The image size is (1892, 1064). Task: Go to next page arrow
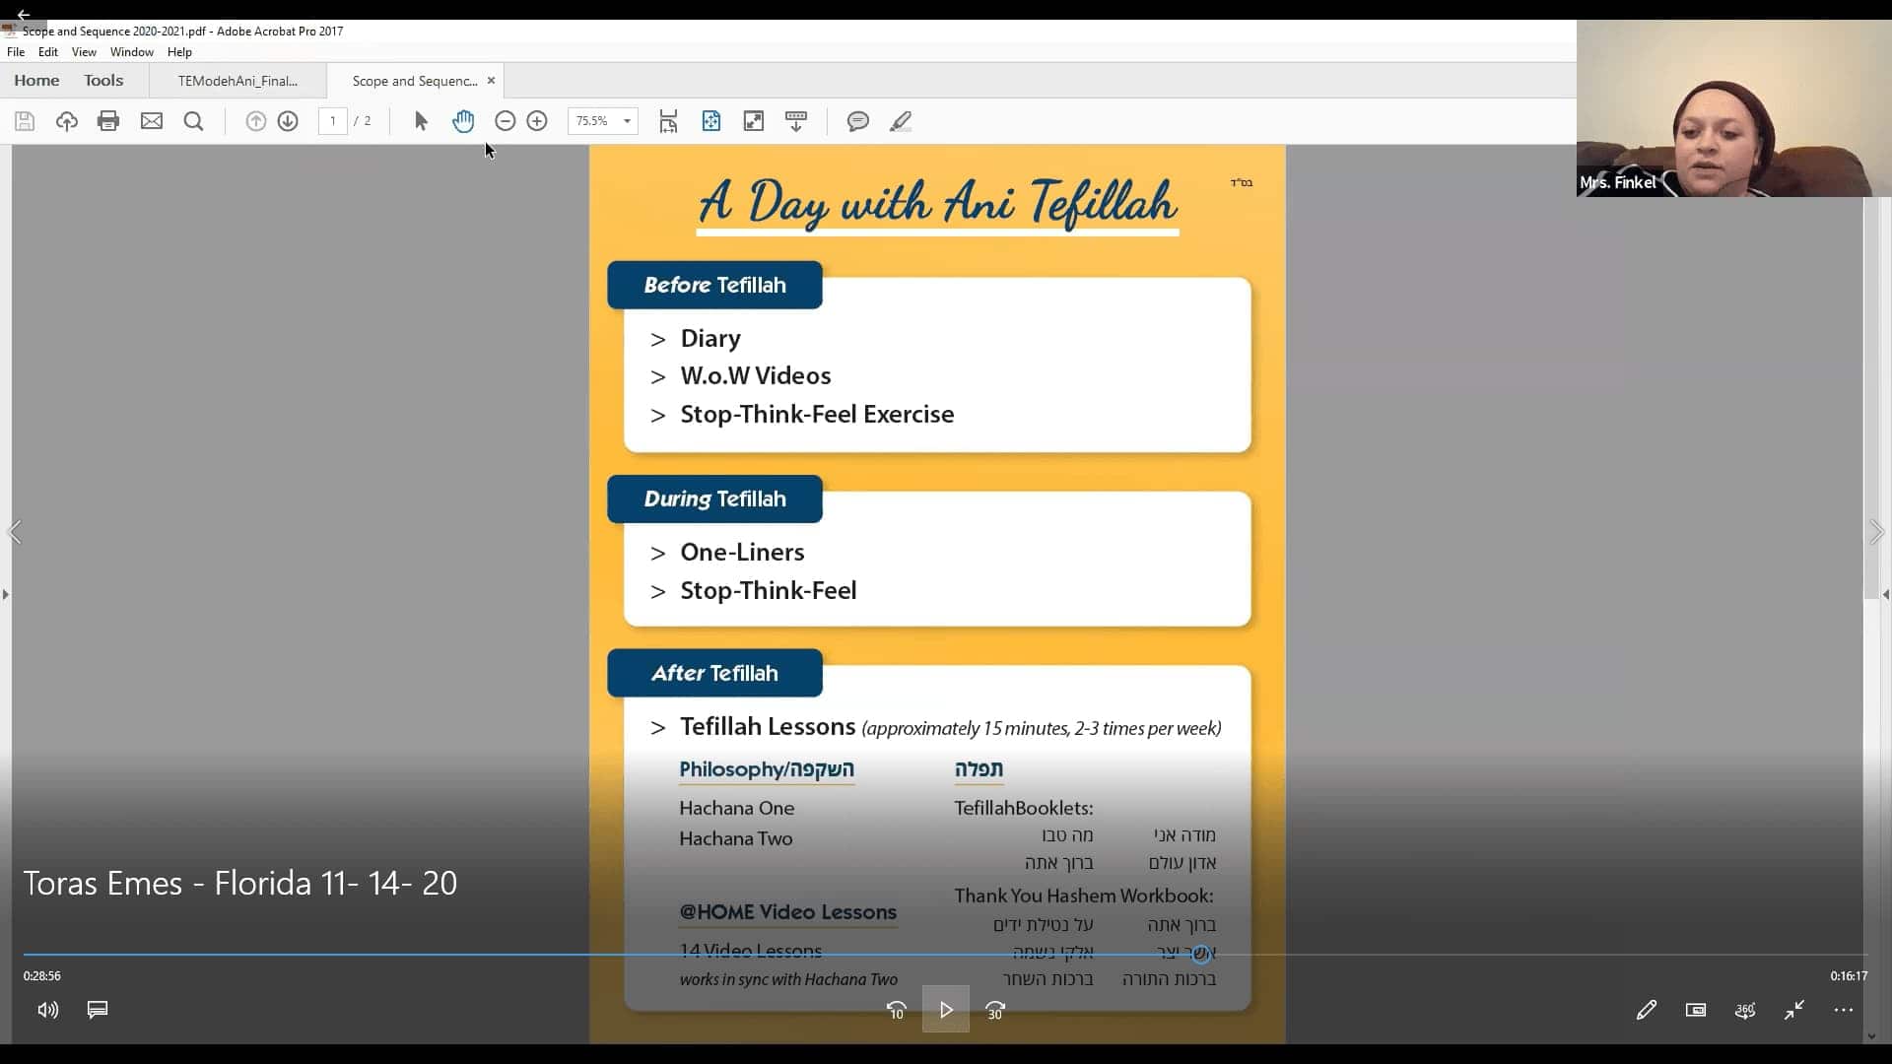(288, 121)
